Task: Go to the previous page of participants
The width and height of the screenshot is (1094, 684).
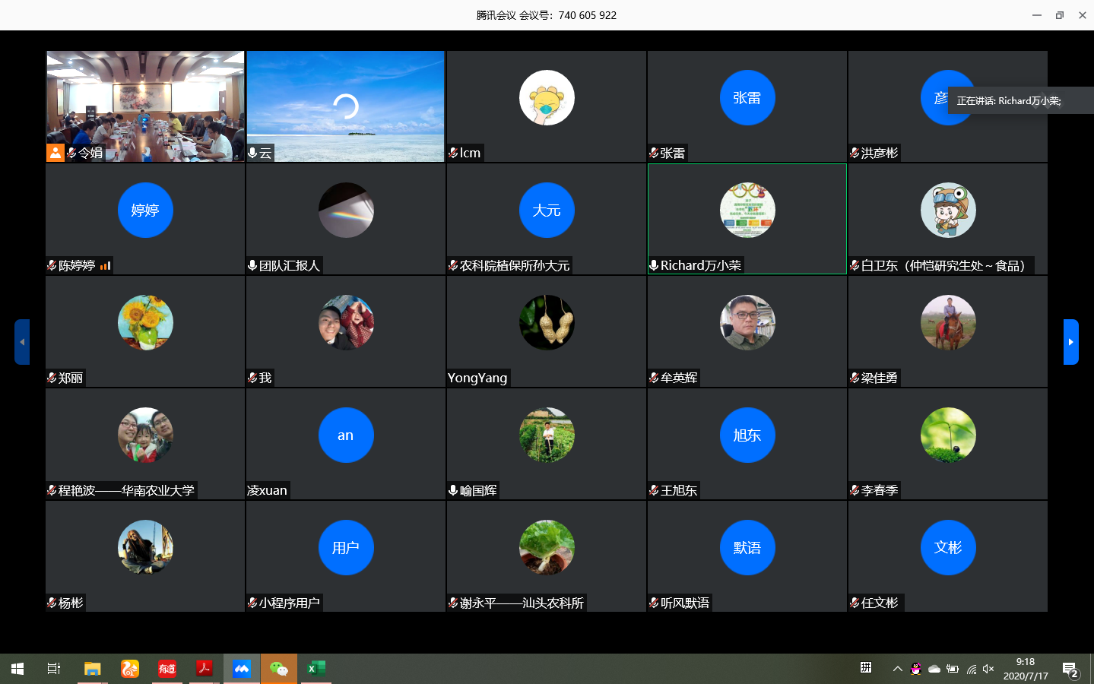Action: pos(22,342)
